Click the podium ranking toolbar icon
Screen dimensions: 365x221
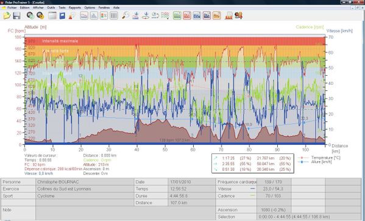229,16
